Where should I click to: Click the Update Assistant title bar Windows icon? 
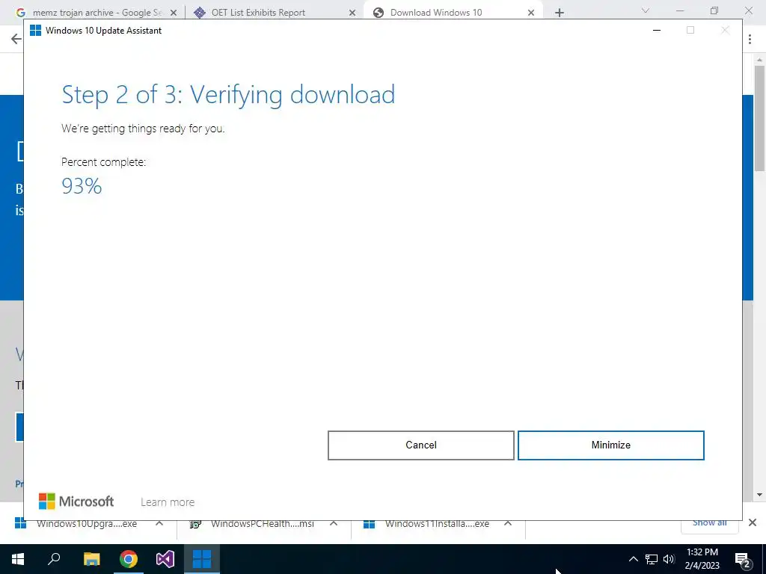(x=35, y=30)
